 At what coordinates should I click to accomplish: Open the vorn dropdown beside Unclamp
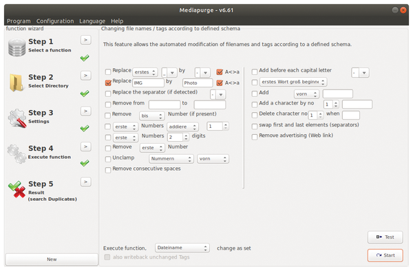[213, 159]
